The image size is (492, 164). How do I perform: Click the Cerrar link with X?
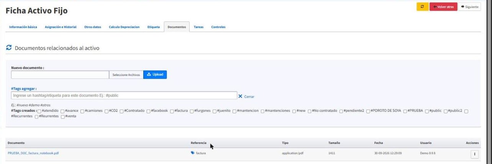246,96
